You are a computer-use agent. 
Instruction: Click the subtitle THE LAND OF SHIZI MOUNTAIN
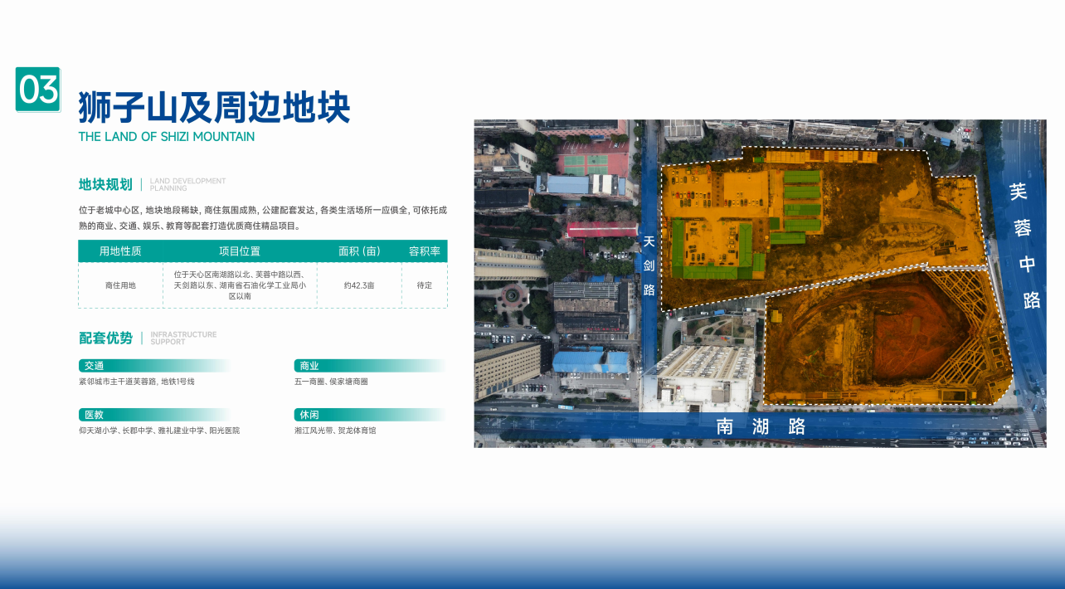167,137
